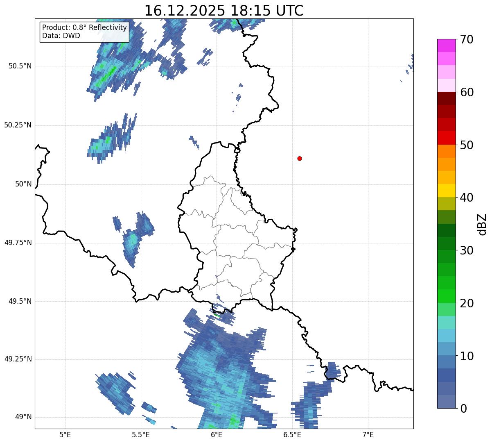Image resolution: width=492 pixels, height=443 pixels.
Task: Click the 'Data: DWD' label
Action: (61, 36)
